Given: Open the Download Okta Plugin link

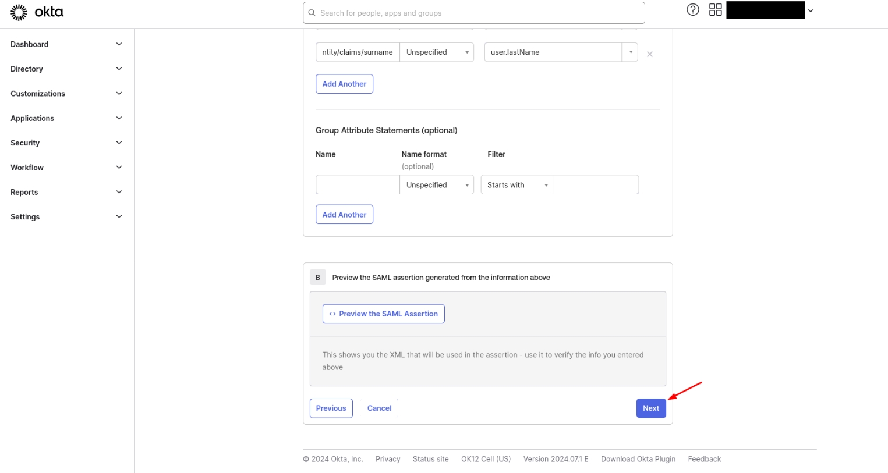Looking at the screenshot, I should 638,459.
